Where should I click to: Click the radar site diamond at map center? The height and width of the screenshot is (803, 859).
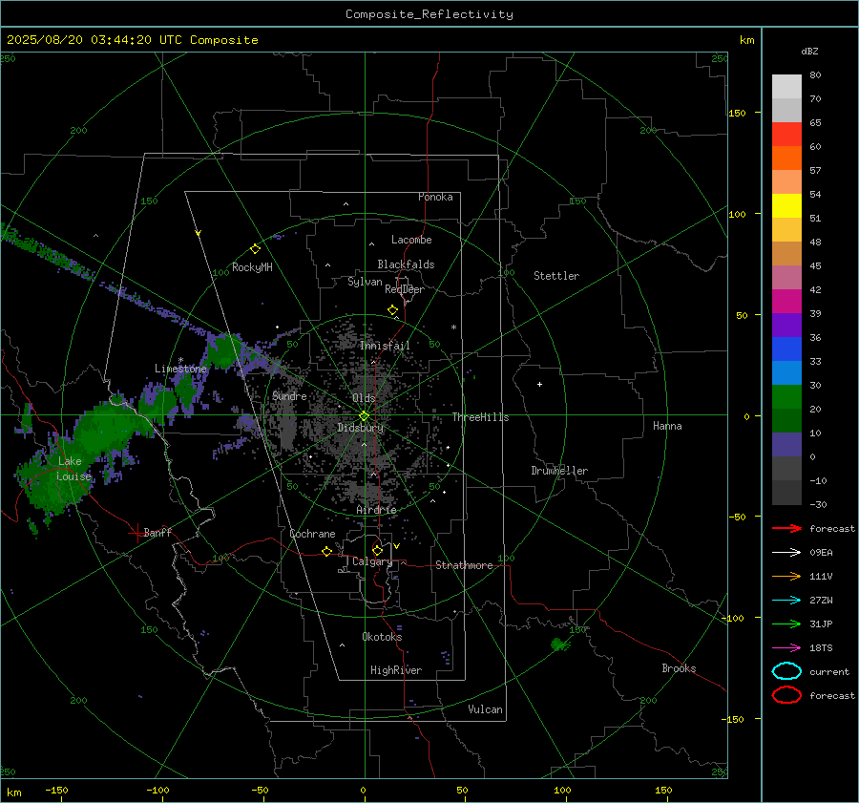coord(364,416)
